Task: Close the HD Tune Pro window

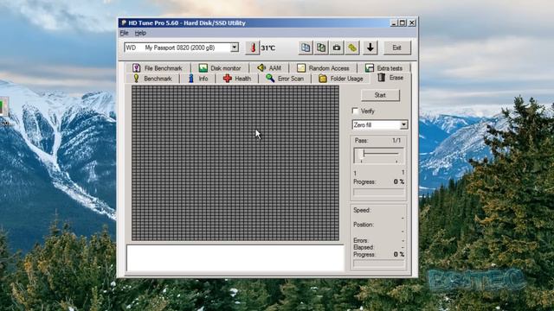Action: [412, 23]
